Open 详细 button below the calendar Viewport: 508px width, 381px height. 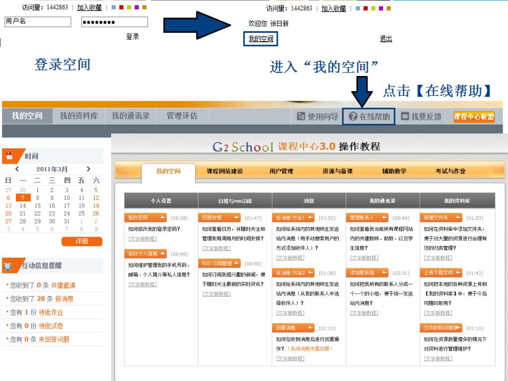click(82, 242)
